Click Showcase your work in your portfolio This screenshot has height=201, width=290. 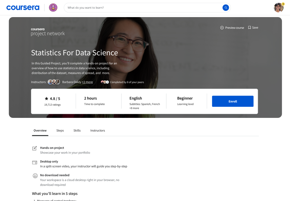click(x=65, y=153)
